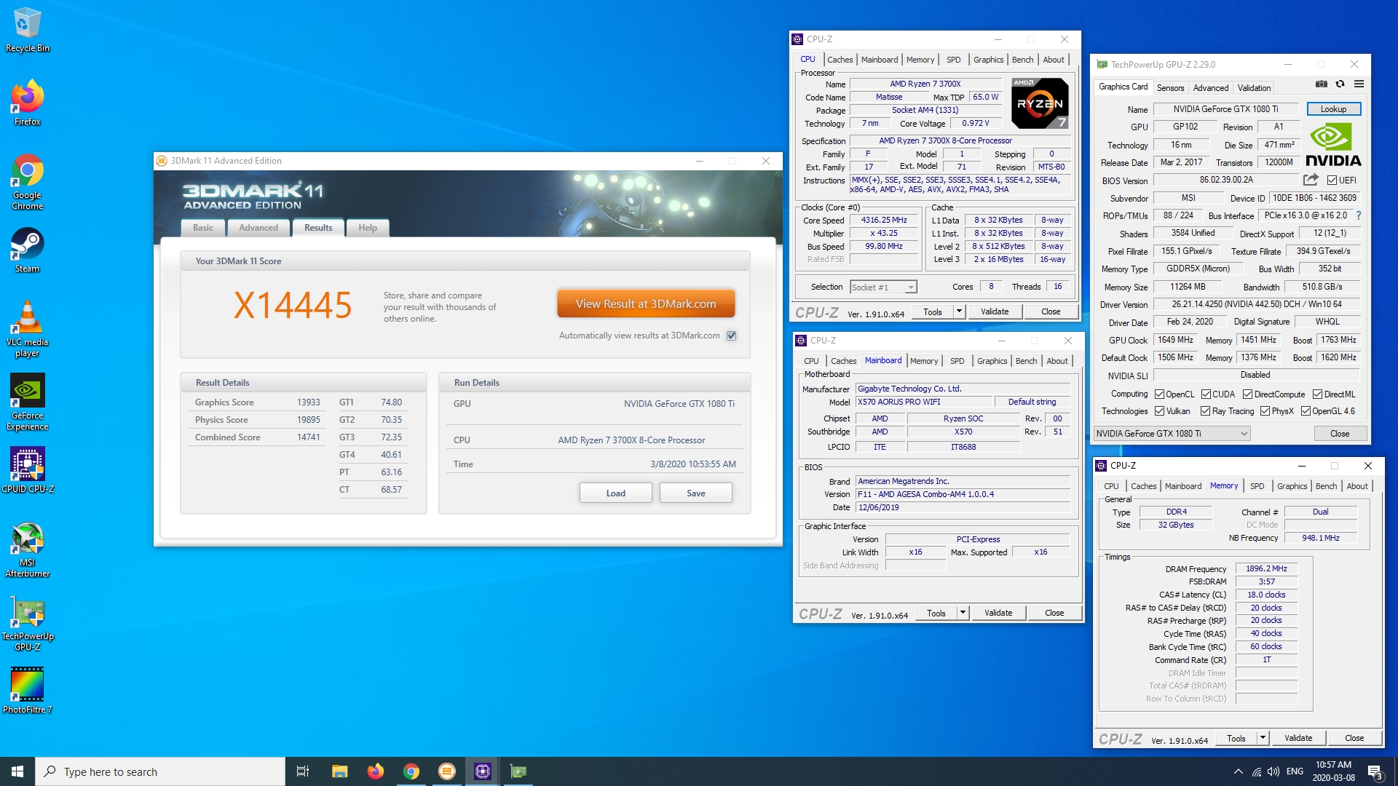
Task: Toggle the UEFI checkbox in GPU-Z
Action: point(1332,180)
